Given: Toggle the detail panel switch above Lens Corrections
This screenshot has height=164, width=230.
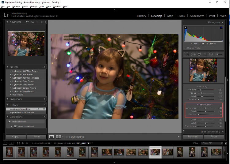Looking at the screenshot, I should point(183,131).
